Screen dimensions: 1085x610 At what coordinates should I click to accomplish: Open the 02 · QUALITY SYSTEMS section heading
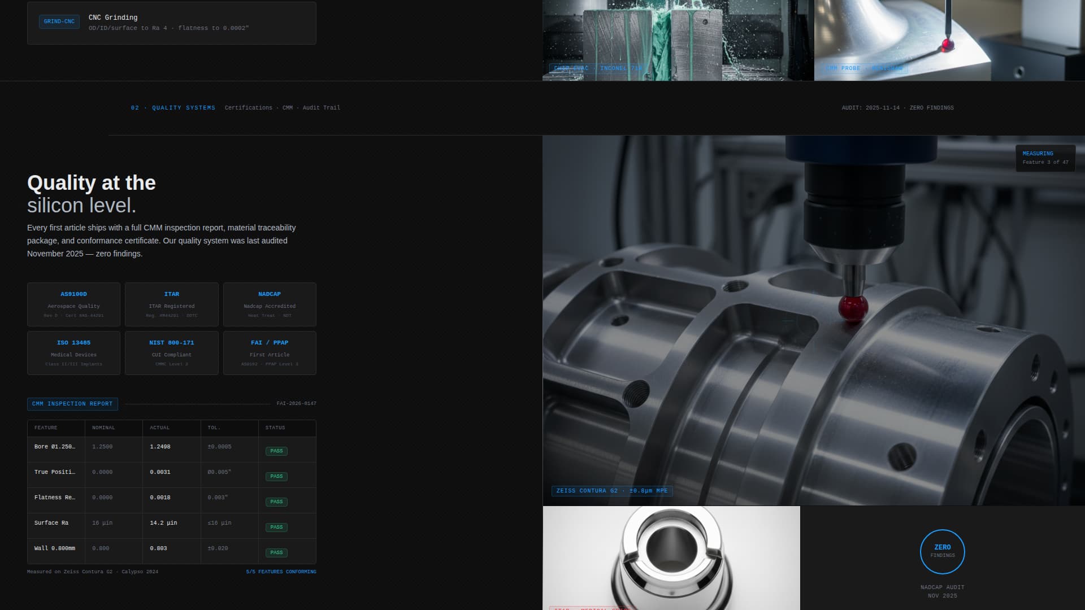click(x=173, y=107)
